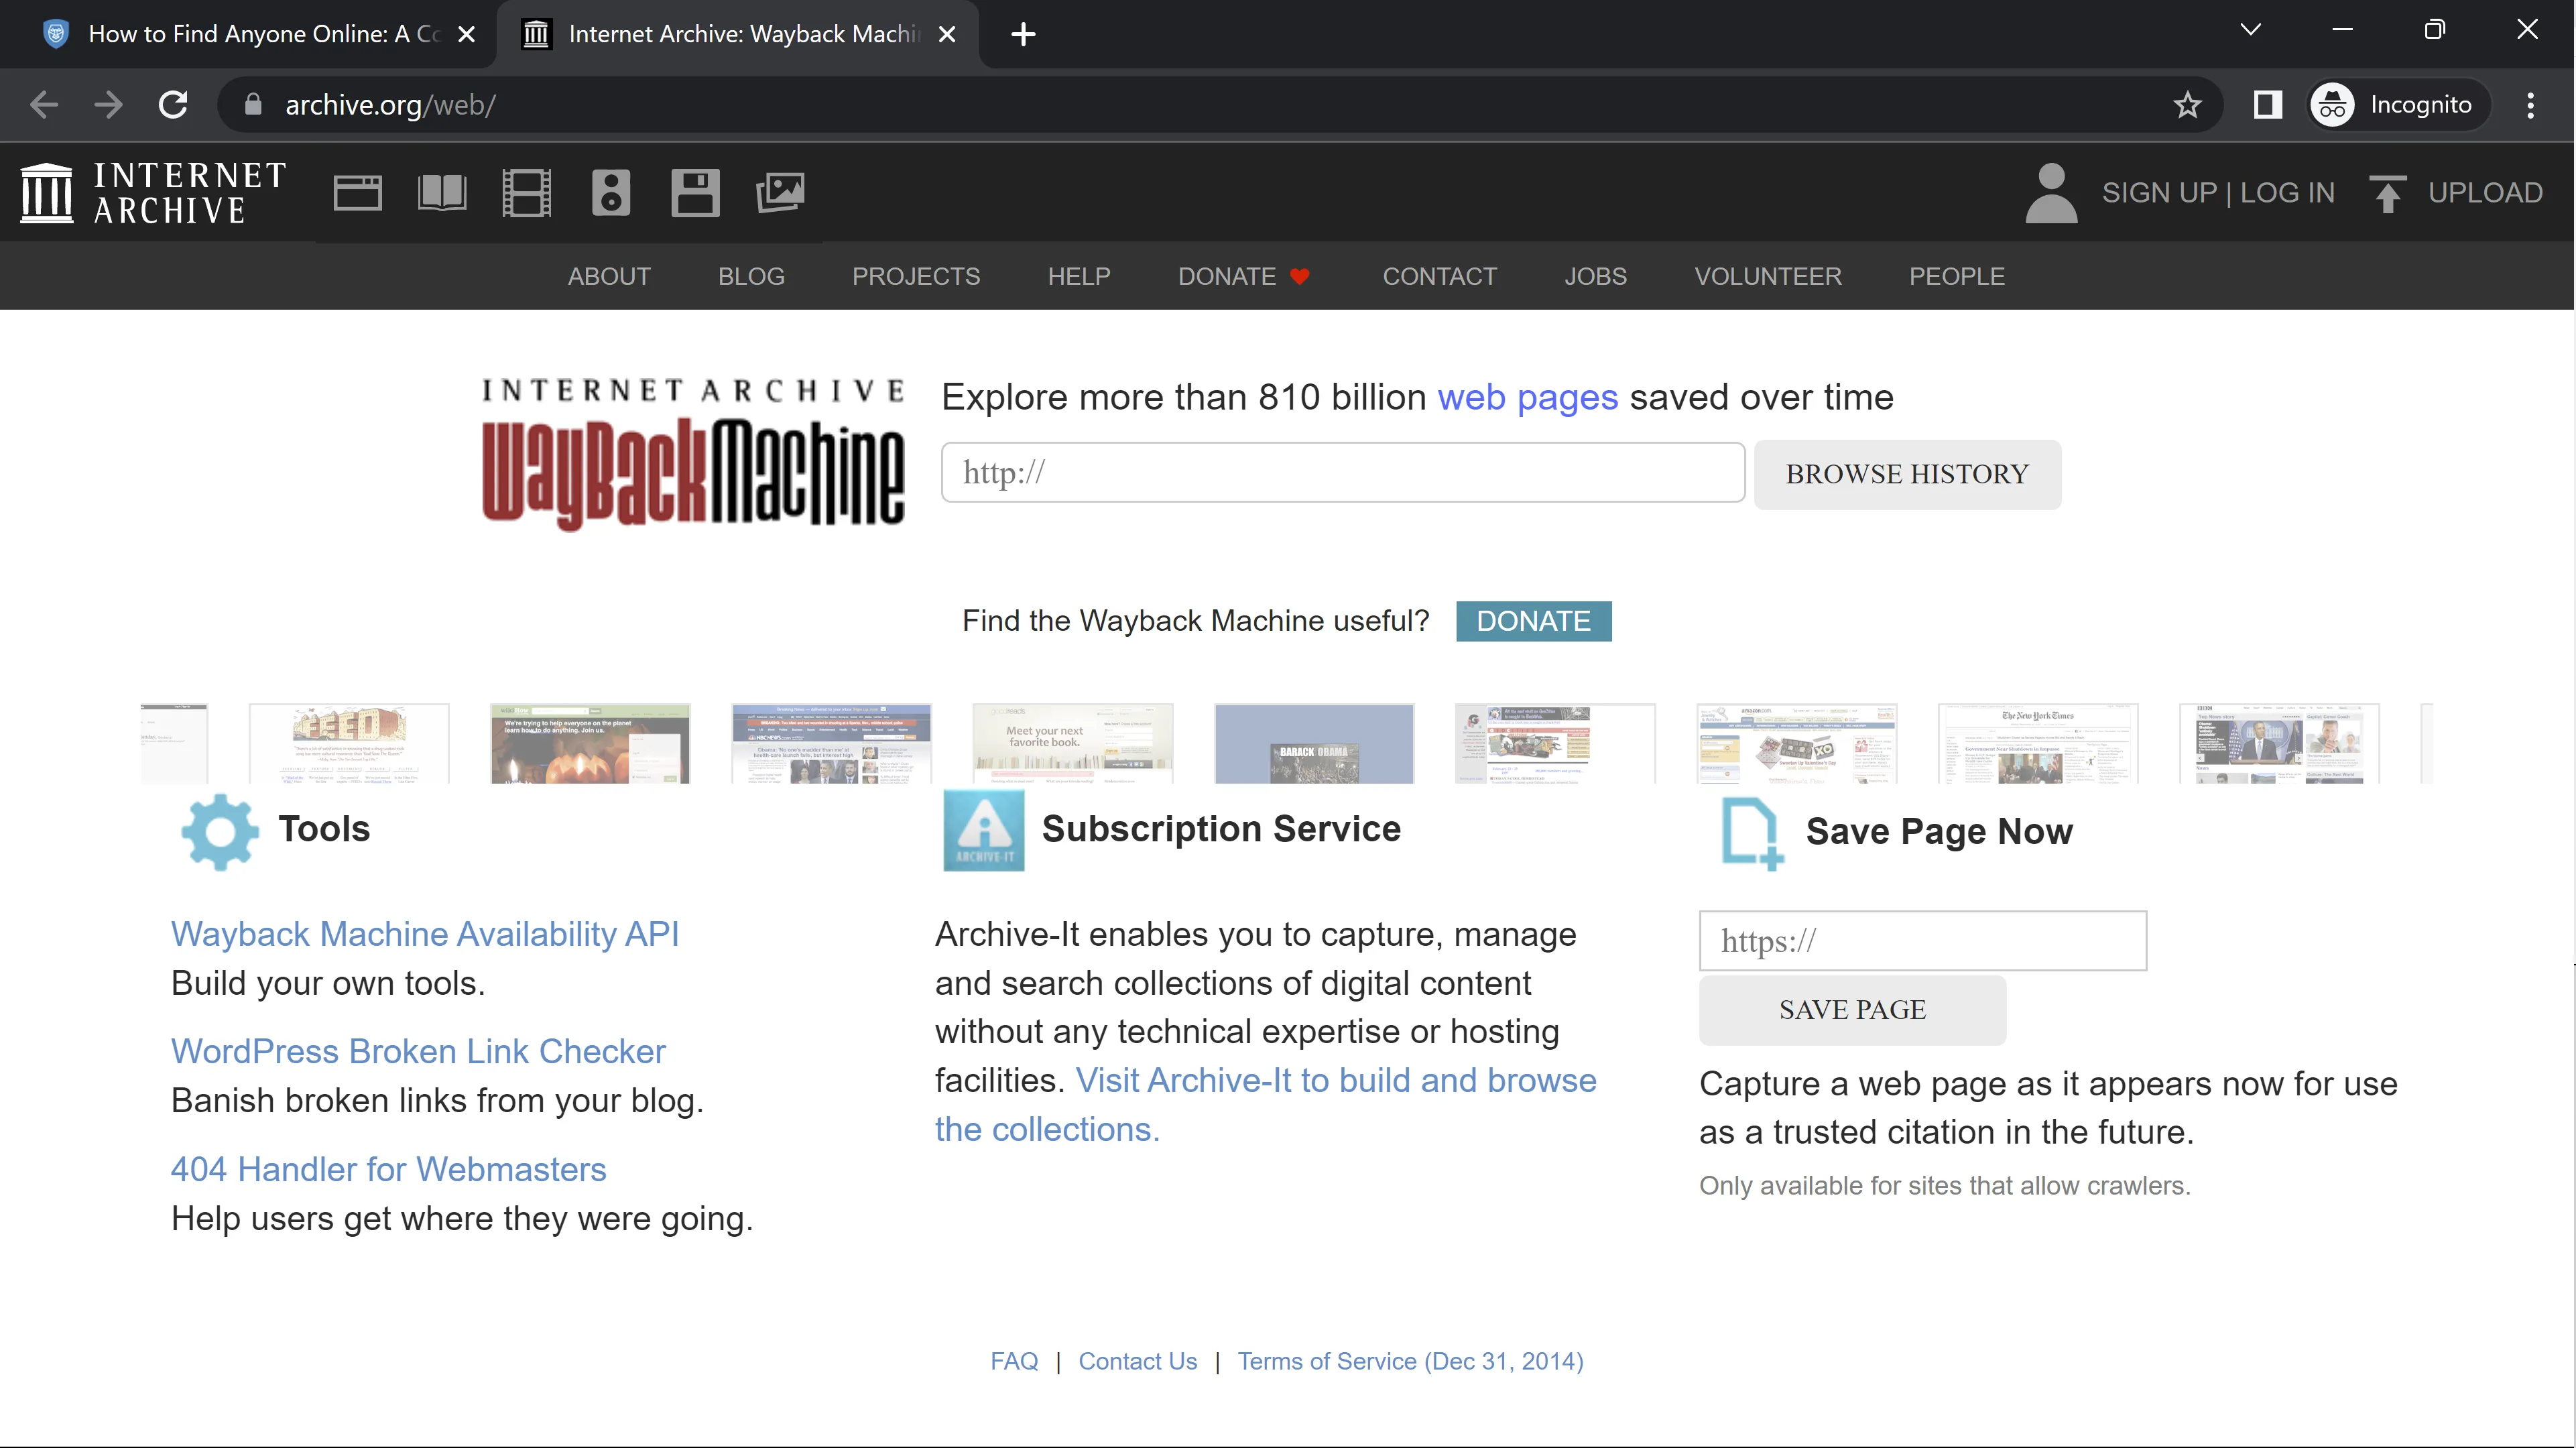The width and height of the screenshot is (2576, 1448).
Task: Toggle the browser side panel icon
Action: pyautogui.click(x=2267, y=105)
